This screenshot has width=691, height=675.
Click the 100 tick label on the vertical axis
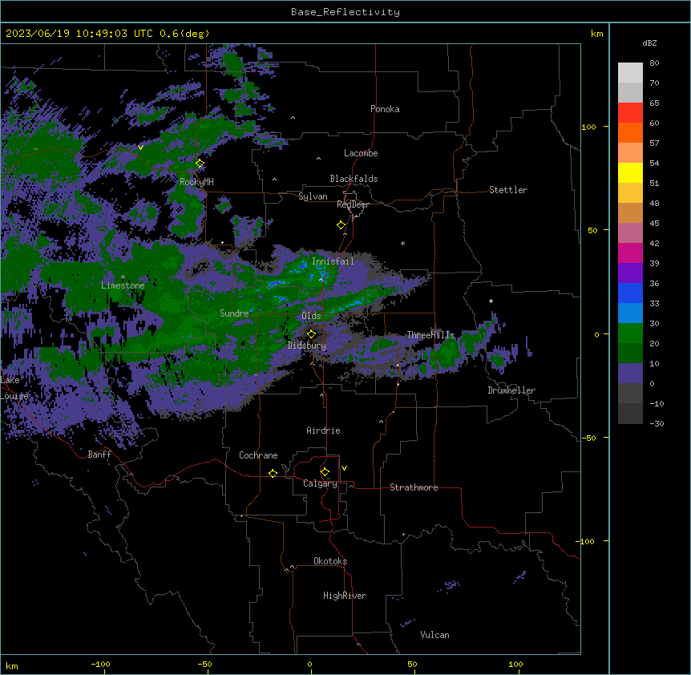pyautogui.click(x=588, y=127)
